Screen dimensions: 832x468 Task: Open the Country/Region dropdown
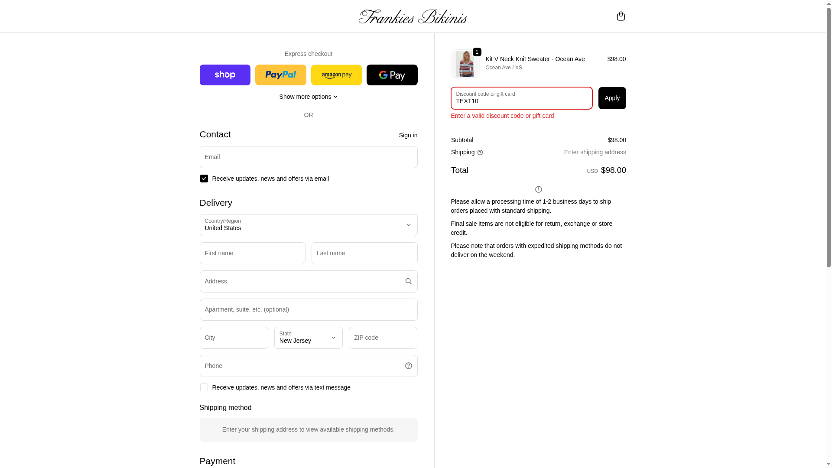click(x=309, y=225)
